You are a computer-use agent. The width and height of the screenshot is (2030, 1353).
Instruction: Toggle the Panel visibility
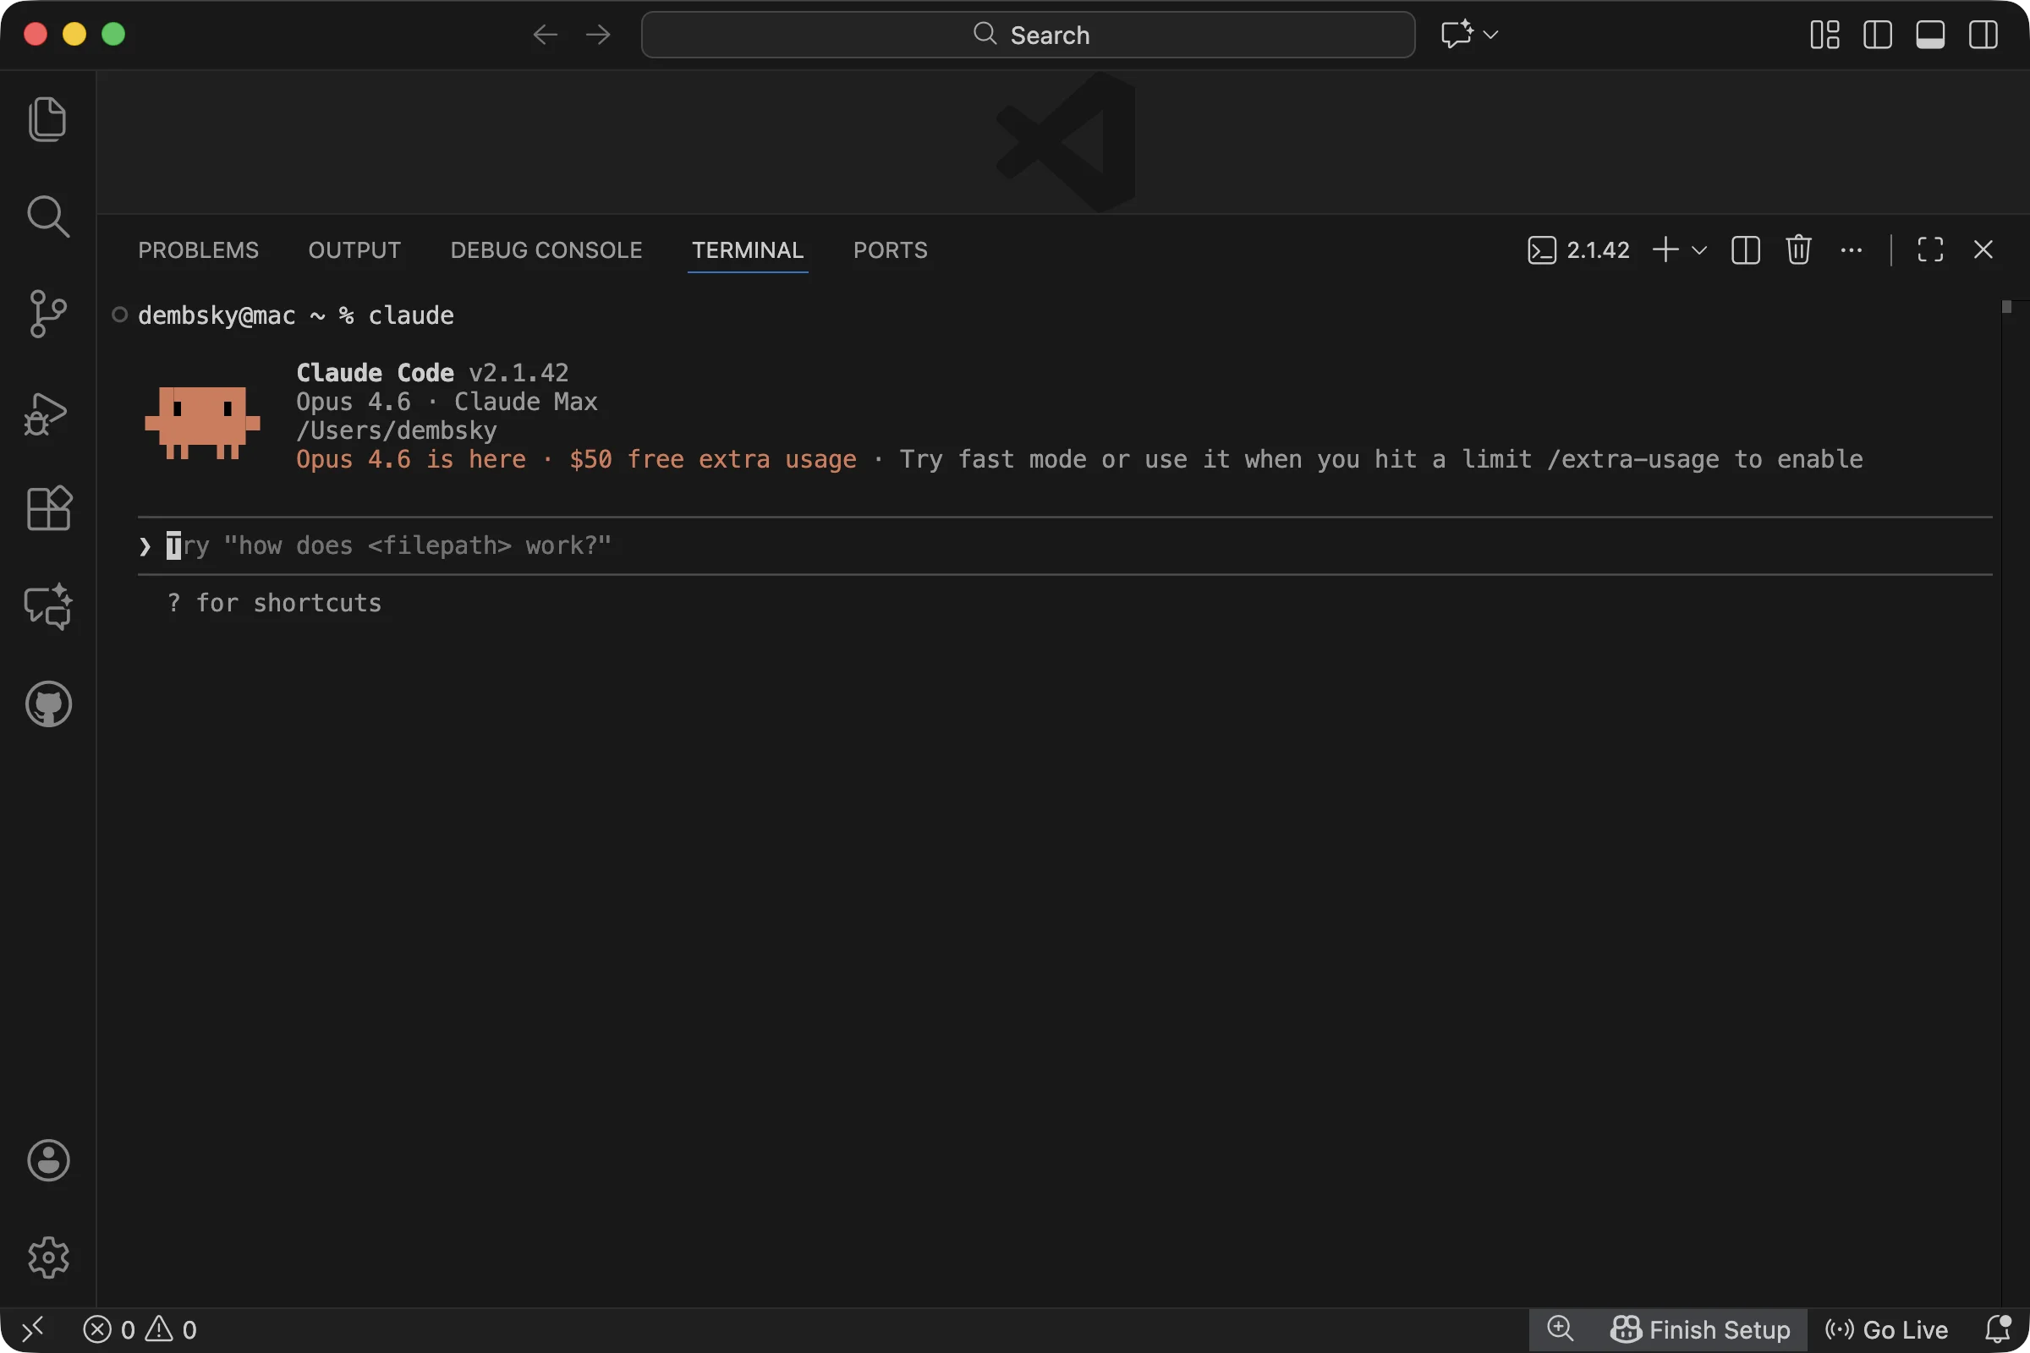pyautogui.click(x=1931, y=35)
